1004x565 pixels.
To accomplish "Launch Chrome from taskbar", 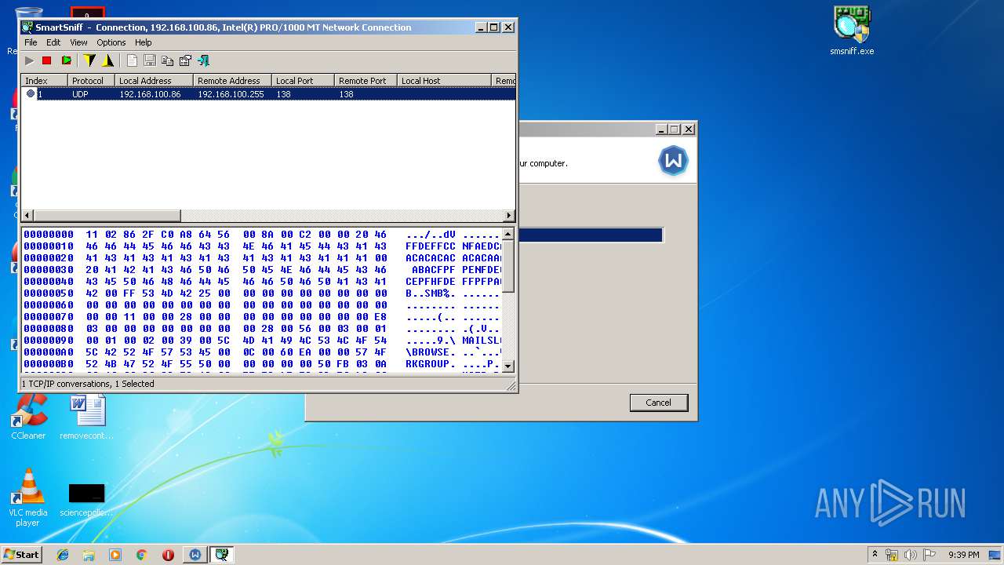I will (142, 555).
